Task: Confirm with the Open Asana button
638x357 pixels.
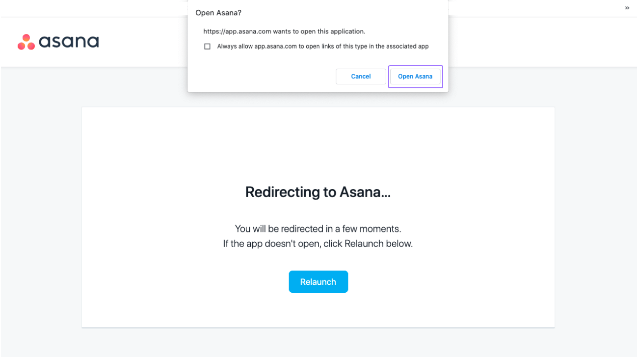Action: 415,76
